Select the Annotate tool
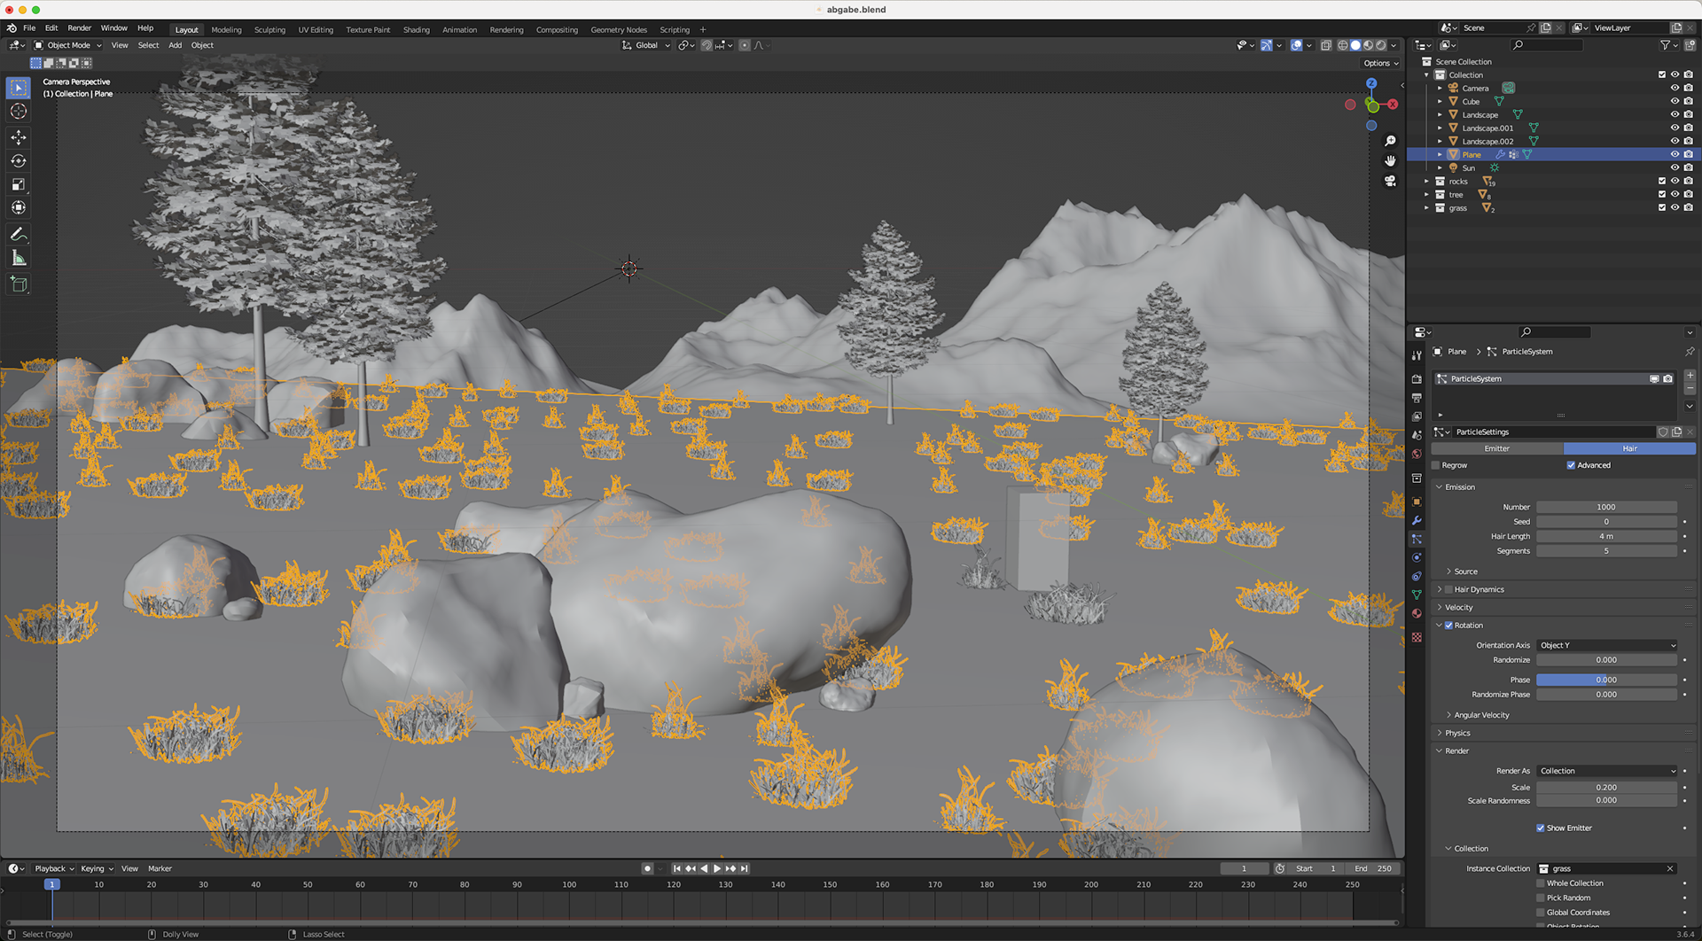Screen dimensions: 1702x941 [x=19, y=235]
